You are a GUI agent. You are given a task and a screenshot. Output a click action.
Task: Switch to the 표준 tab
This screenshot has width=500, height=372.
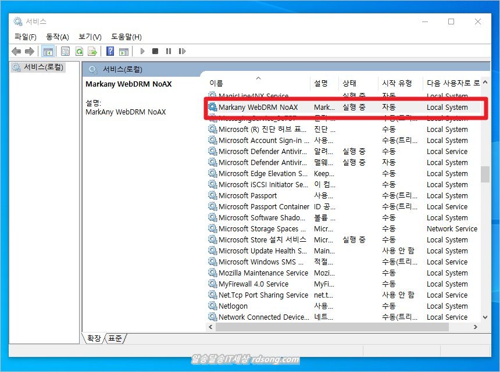tap(116, 338)
